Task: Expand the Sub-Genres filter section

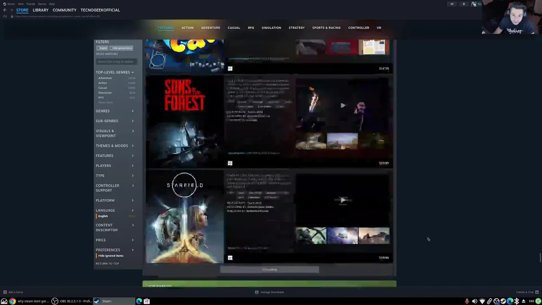Action: (115, 121)
